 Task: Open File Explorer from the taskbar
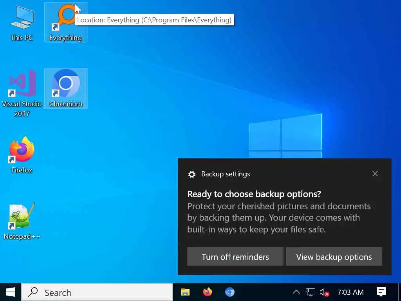[185, 292]
